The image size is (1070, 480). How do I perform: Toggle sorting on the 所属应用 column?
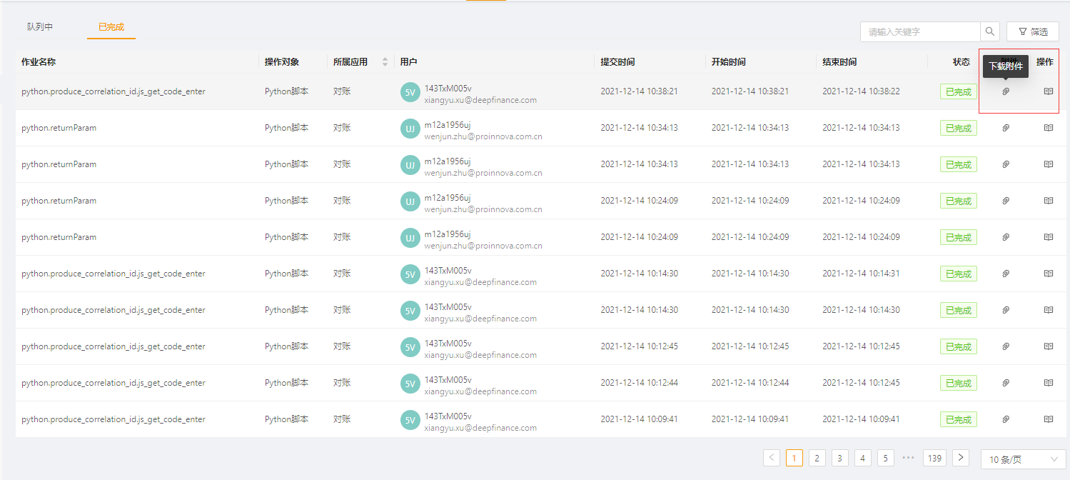coord(385,61)
